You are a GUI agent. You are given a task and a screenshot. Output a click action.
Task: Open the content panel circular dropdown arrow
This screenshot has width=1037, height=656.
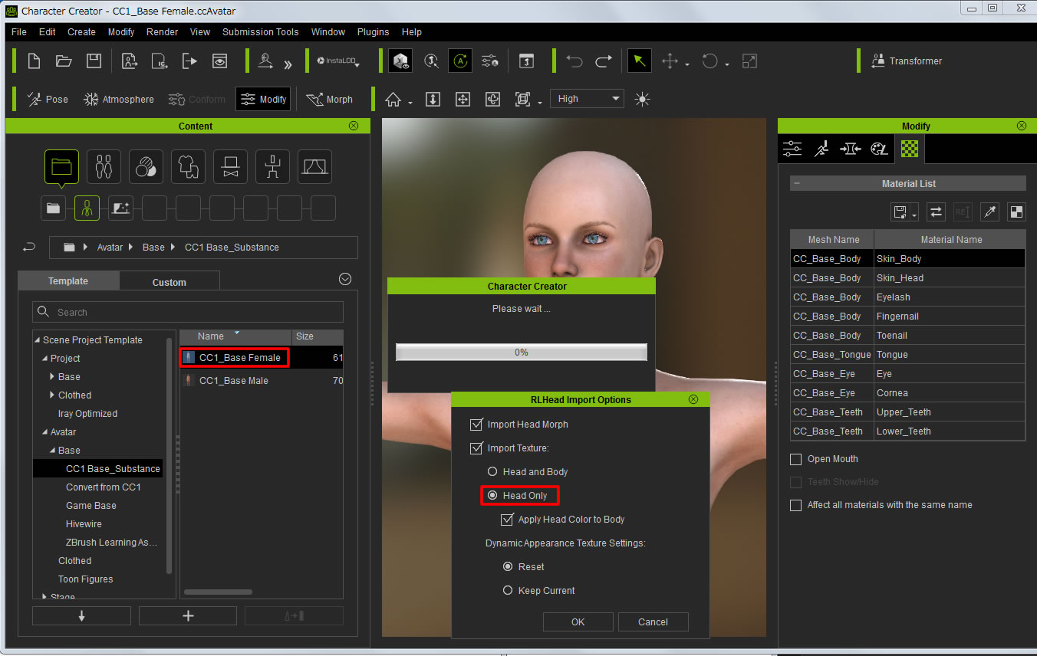(345, 279)
